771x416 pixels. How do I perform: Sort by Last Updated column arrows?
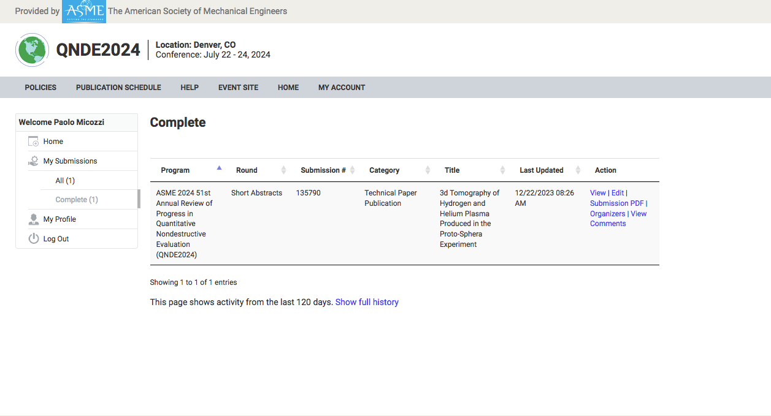coord(578,170)
